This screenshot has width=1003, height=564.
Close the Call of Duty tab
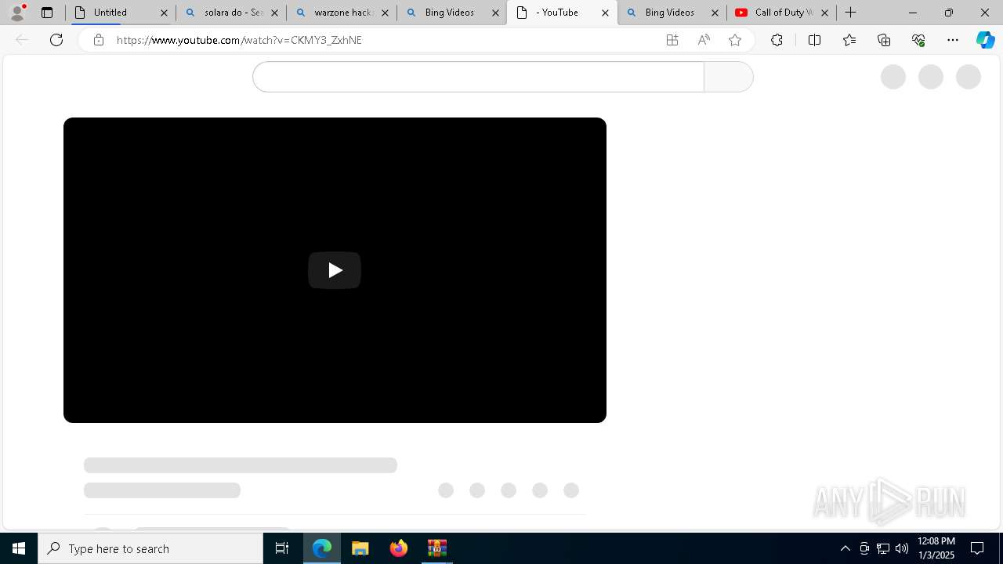tap(824, 13)
